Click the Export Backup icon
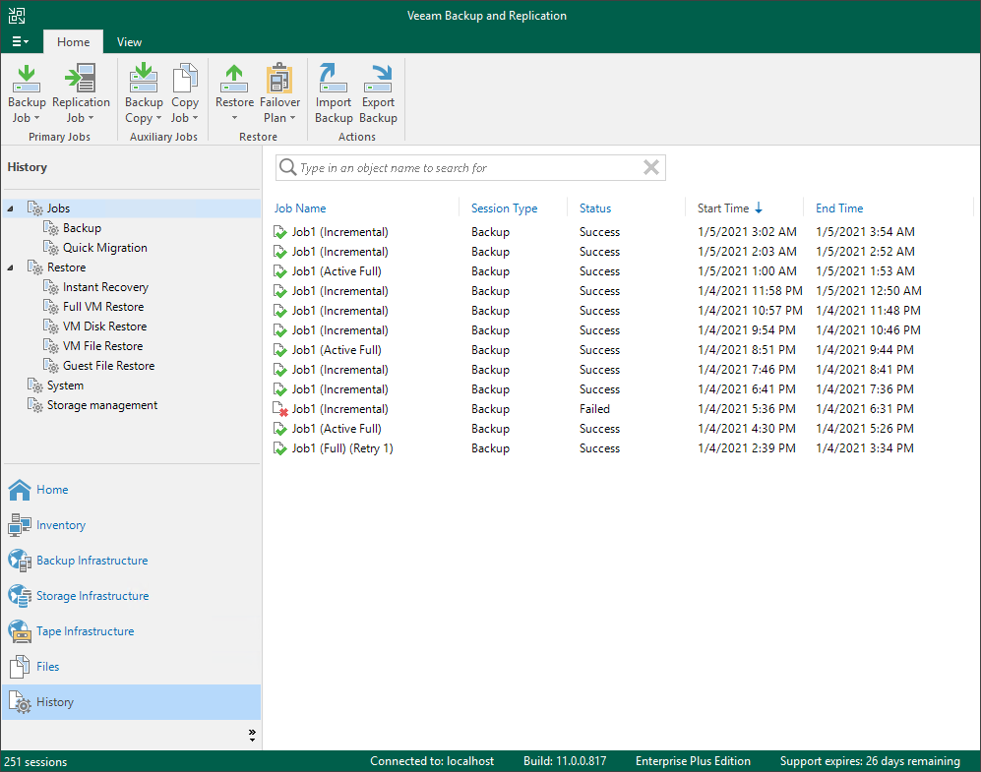 378,93
